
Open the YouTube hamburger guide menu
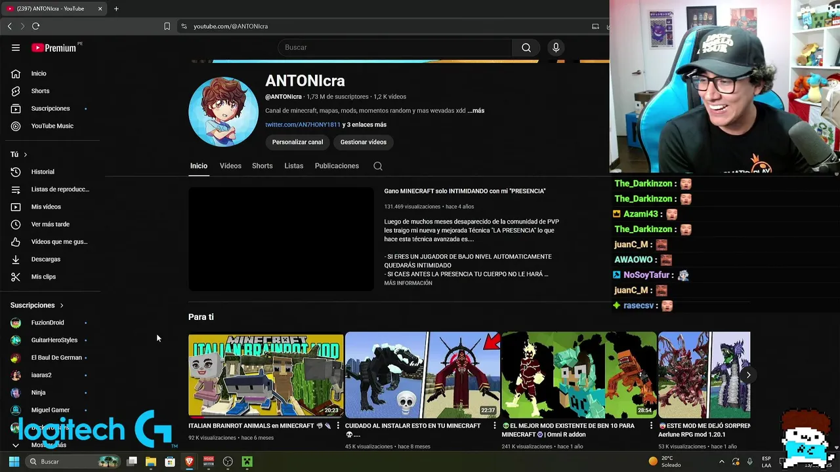[x=16, y=48]
